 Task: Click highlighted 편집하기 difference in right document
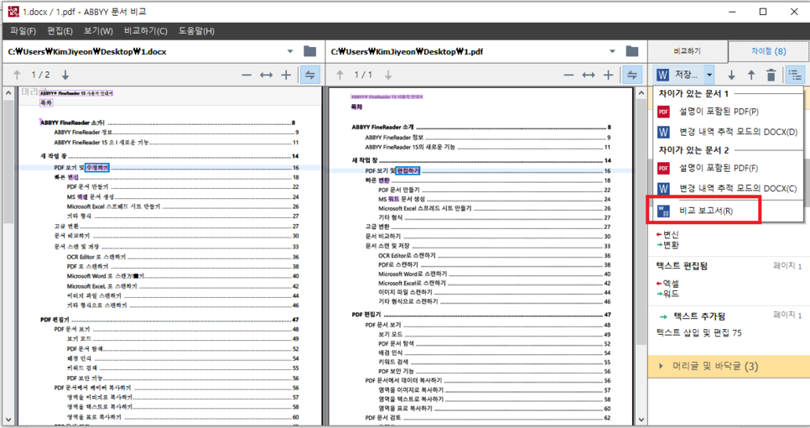coord(408,170)
